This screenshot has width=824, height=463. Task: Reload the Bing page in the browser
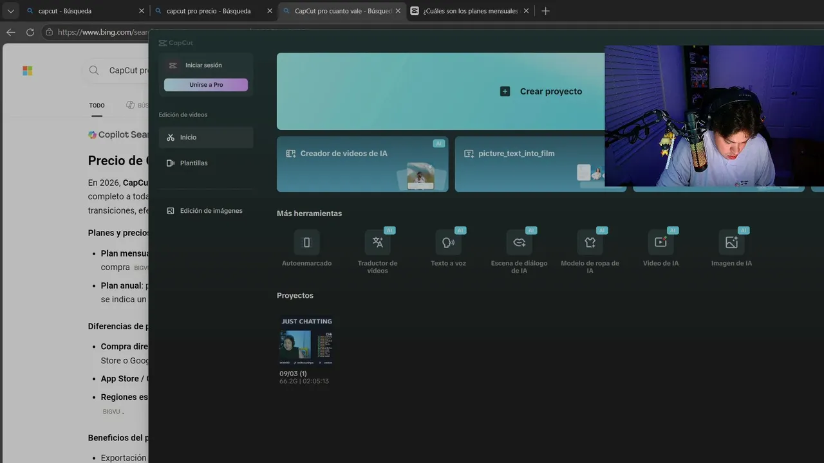click(30, 32)
